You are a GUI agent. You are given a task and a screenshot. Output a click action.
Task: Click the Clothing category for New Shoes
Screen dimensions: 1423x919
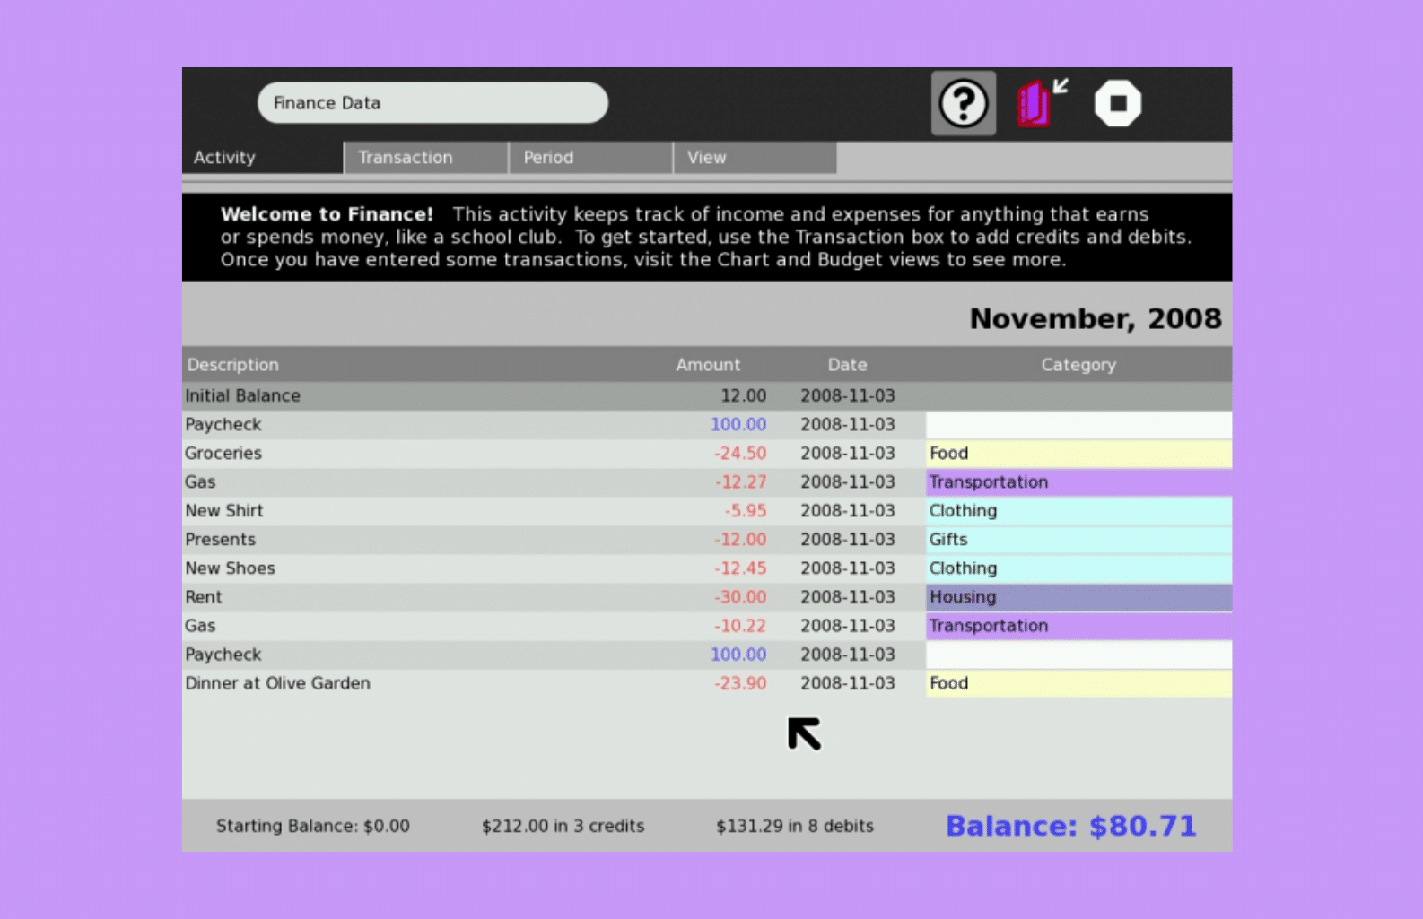point(1078,568)
